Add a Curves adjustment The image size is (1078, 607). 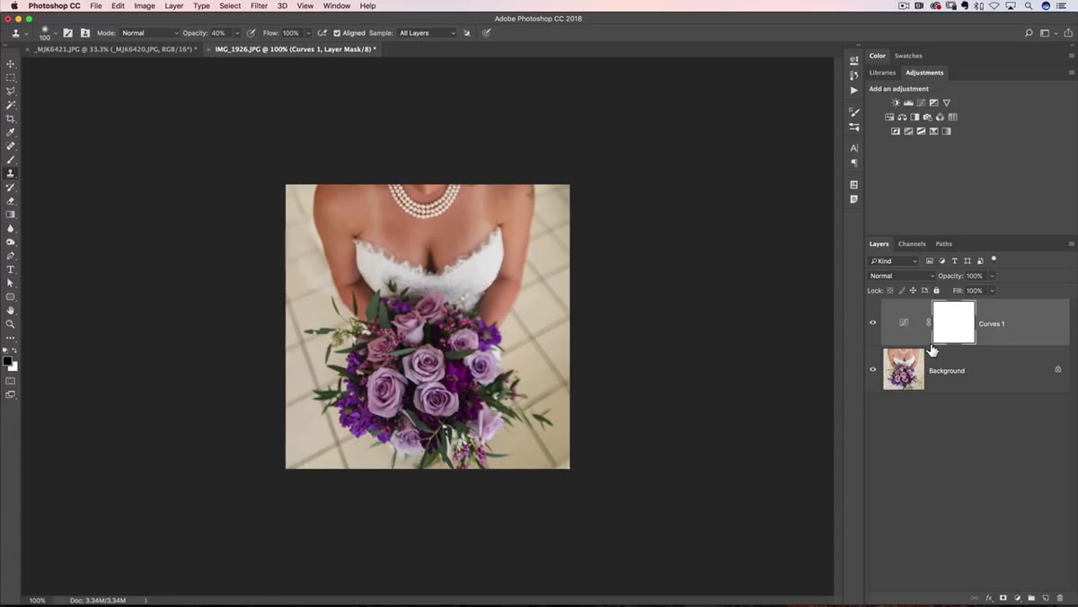[921, 103]
